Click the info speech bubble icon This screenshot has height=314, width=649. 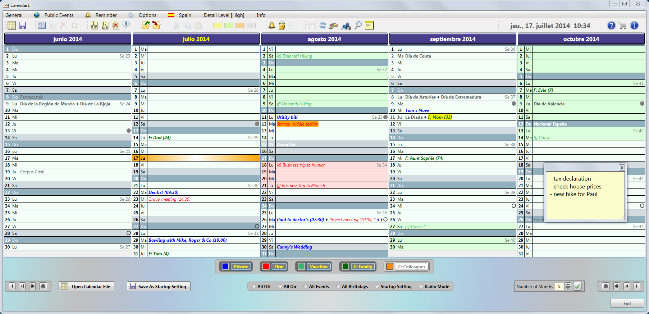coord(126,25)
